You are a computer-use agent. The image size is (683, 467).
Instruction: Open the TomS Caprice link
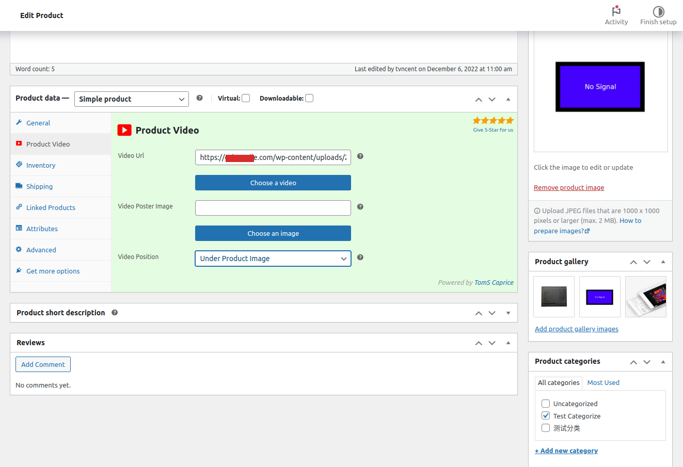pos(494,282)
